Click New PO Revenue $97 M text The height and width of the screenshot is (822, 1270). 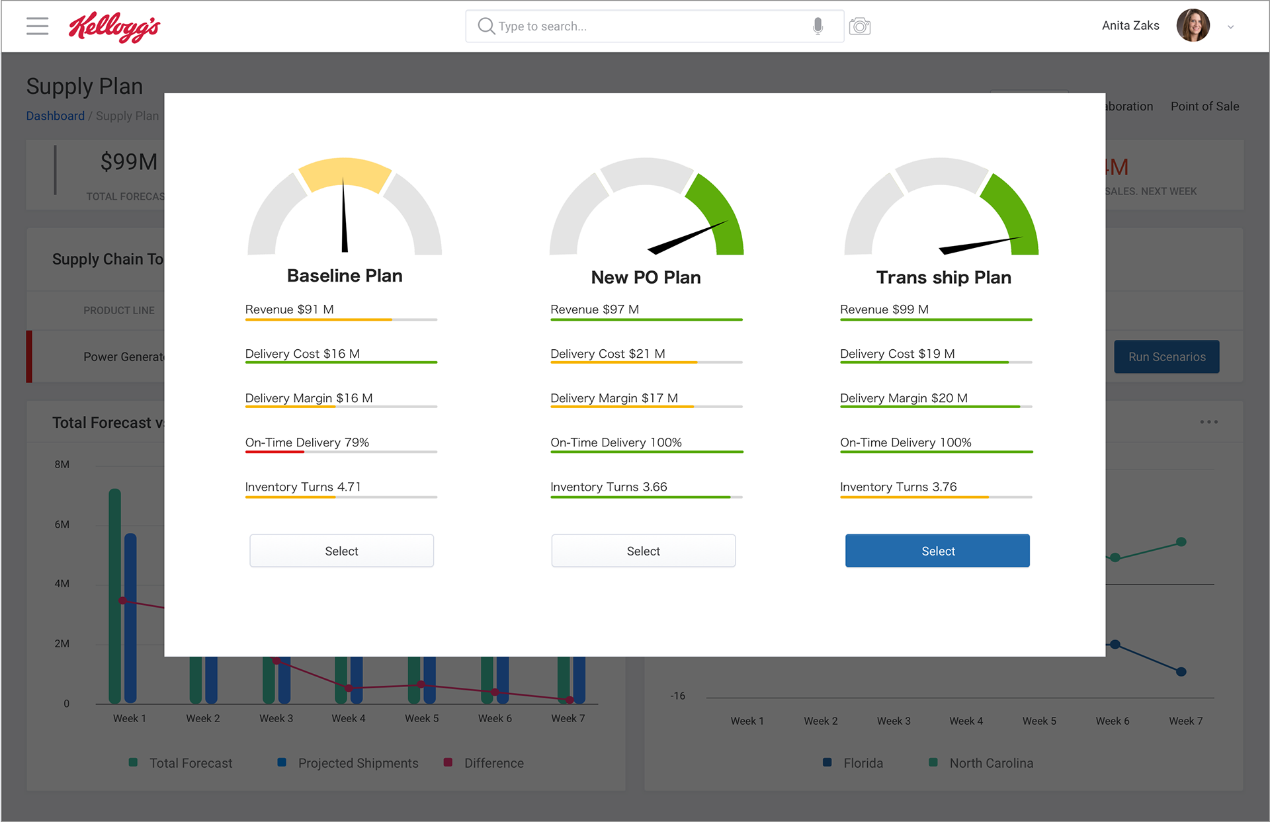pyautogui.click(x=595, y=309)
